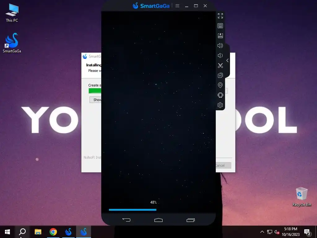The image size is (317, 238).
Task: Lower volume with the lower speaker icon
Action: coord(220,55)
